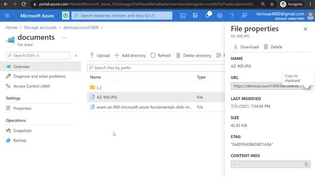The image size is (315, 177).
Task: Click the account avatar picture
Action: 311,16
